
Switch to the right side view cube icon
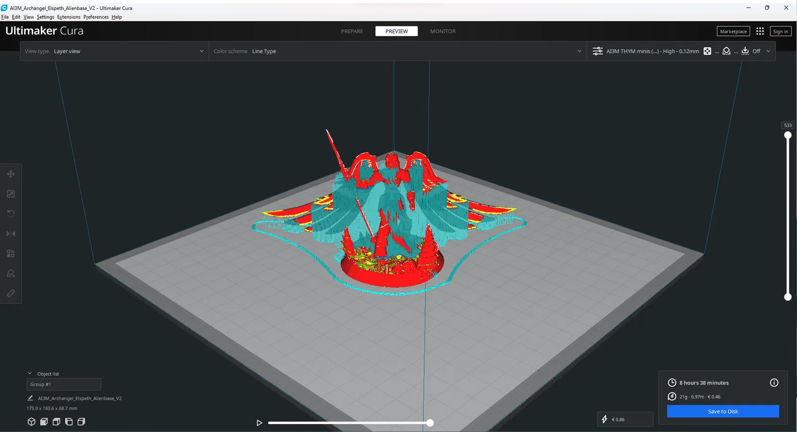point(81,422)
